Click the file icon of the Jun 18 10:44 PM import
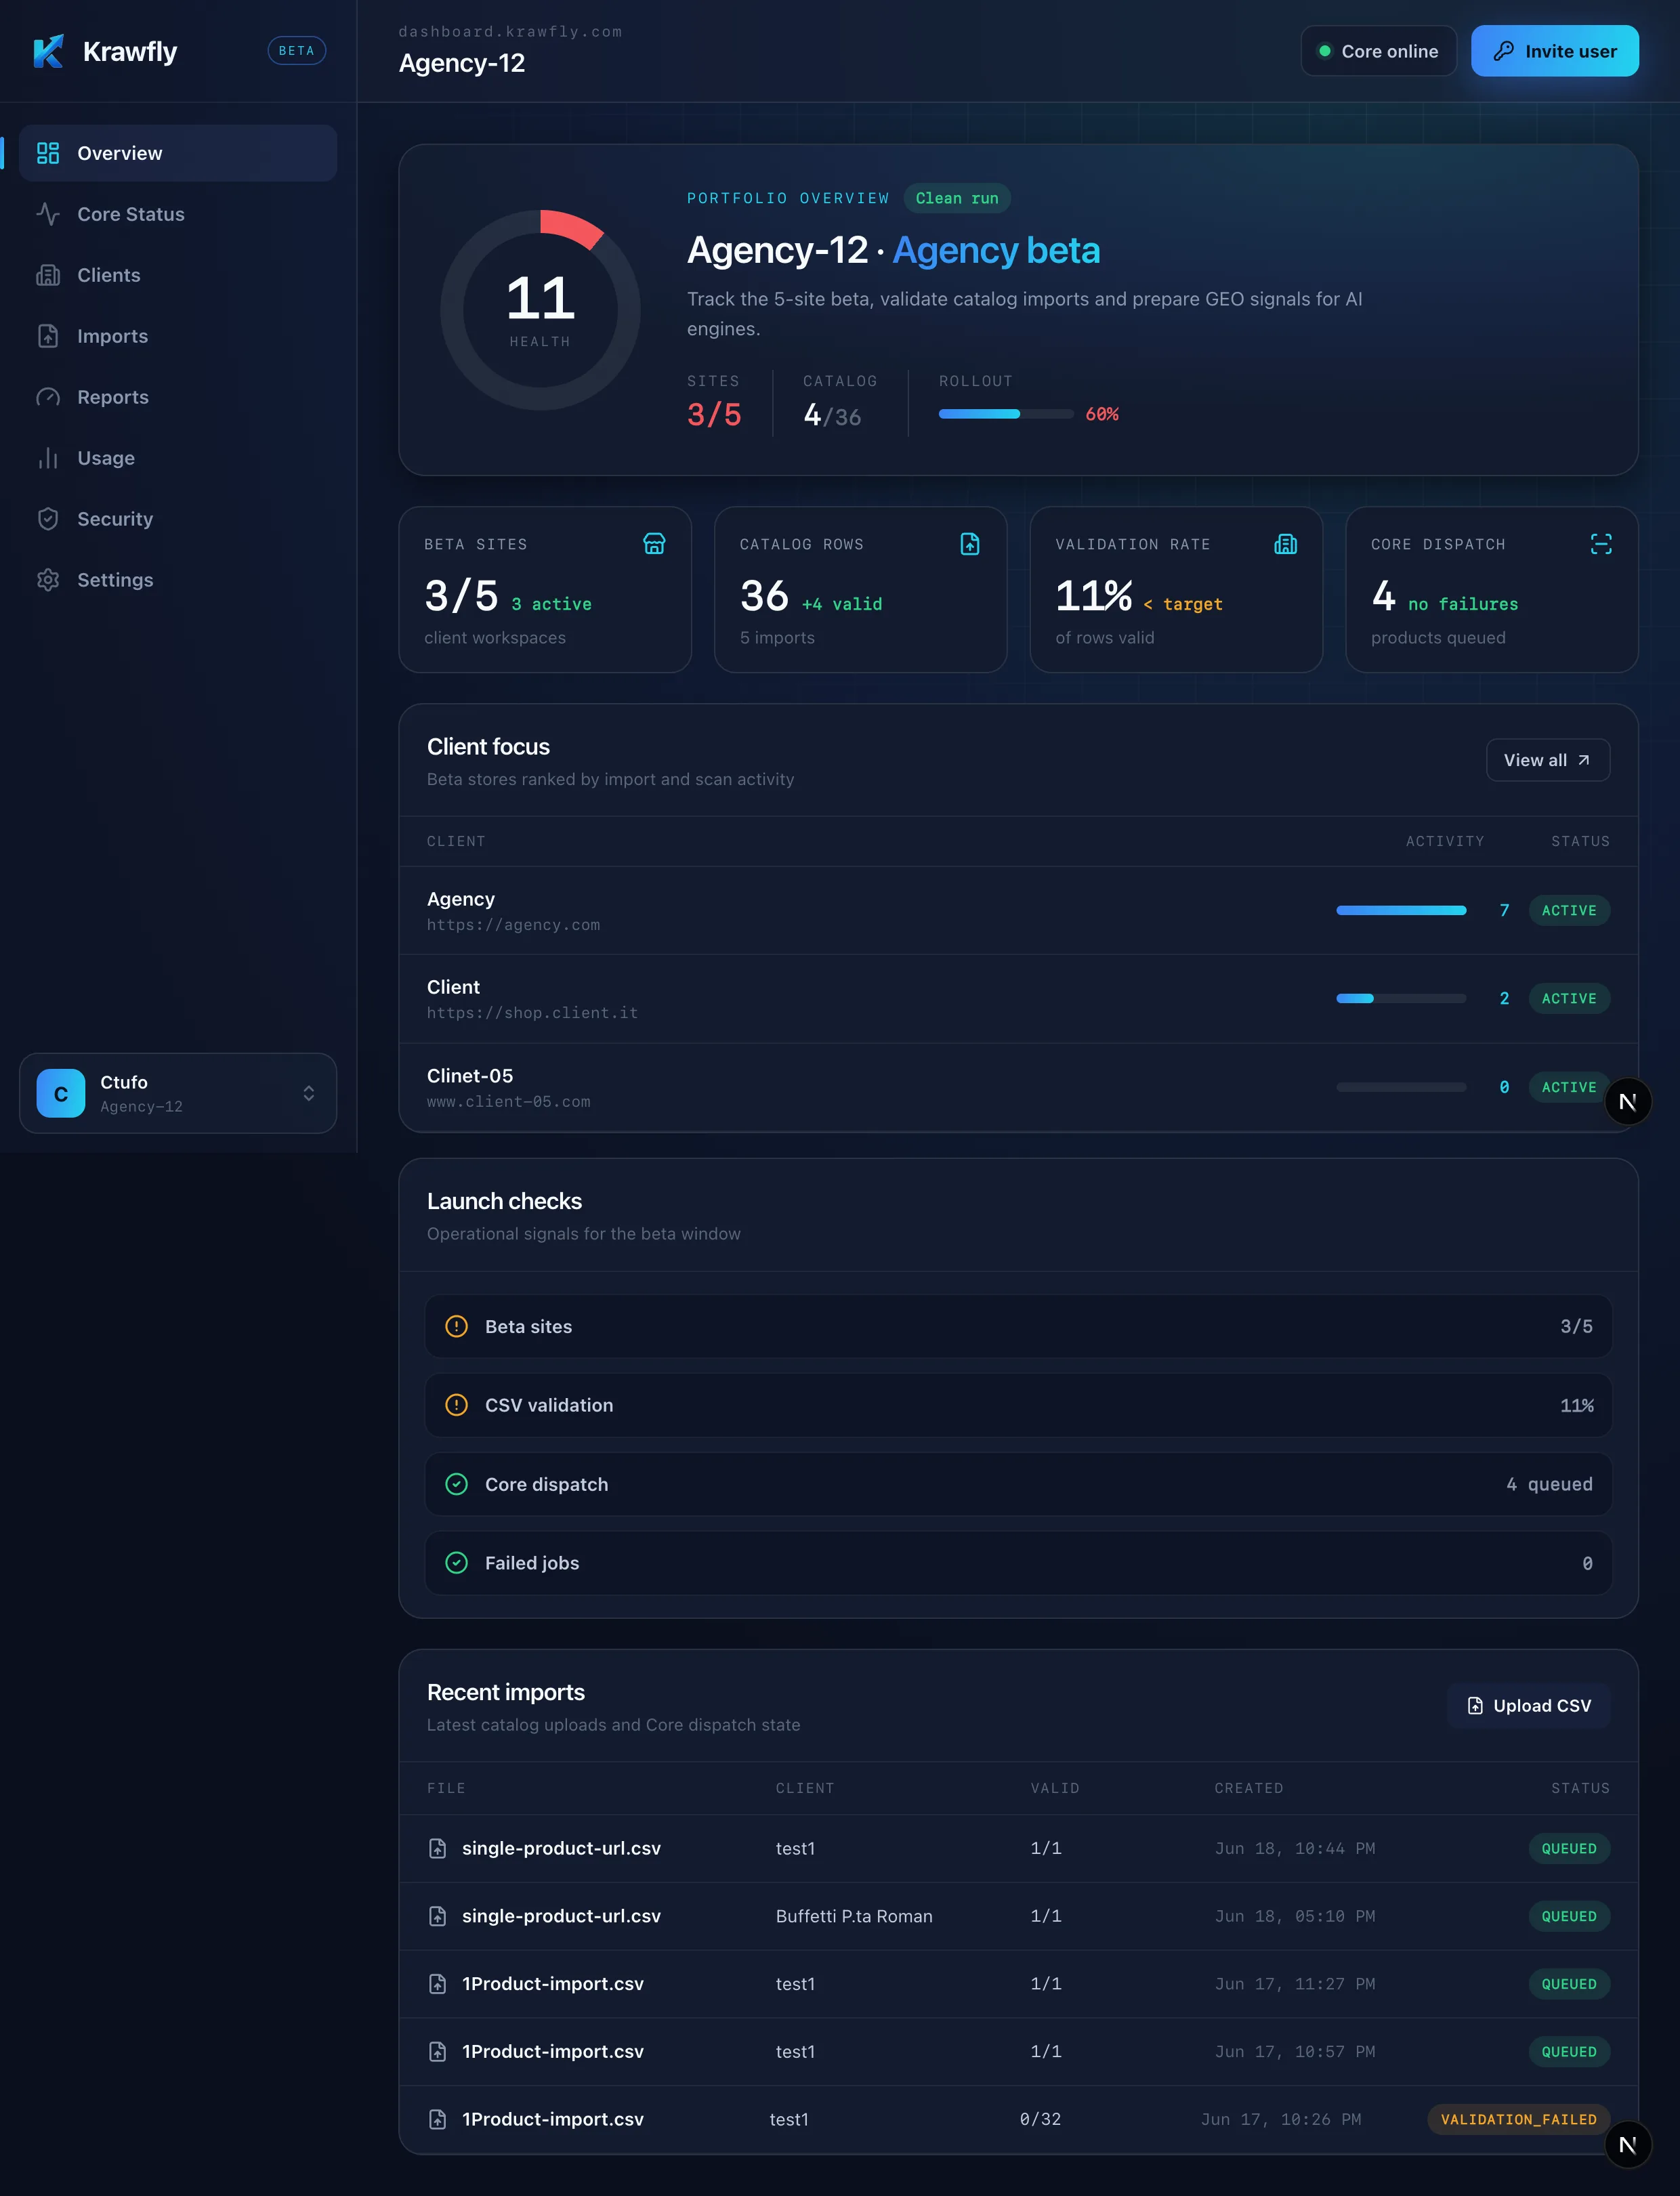The image size is (1680, 2196). point(437,1849)
